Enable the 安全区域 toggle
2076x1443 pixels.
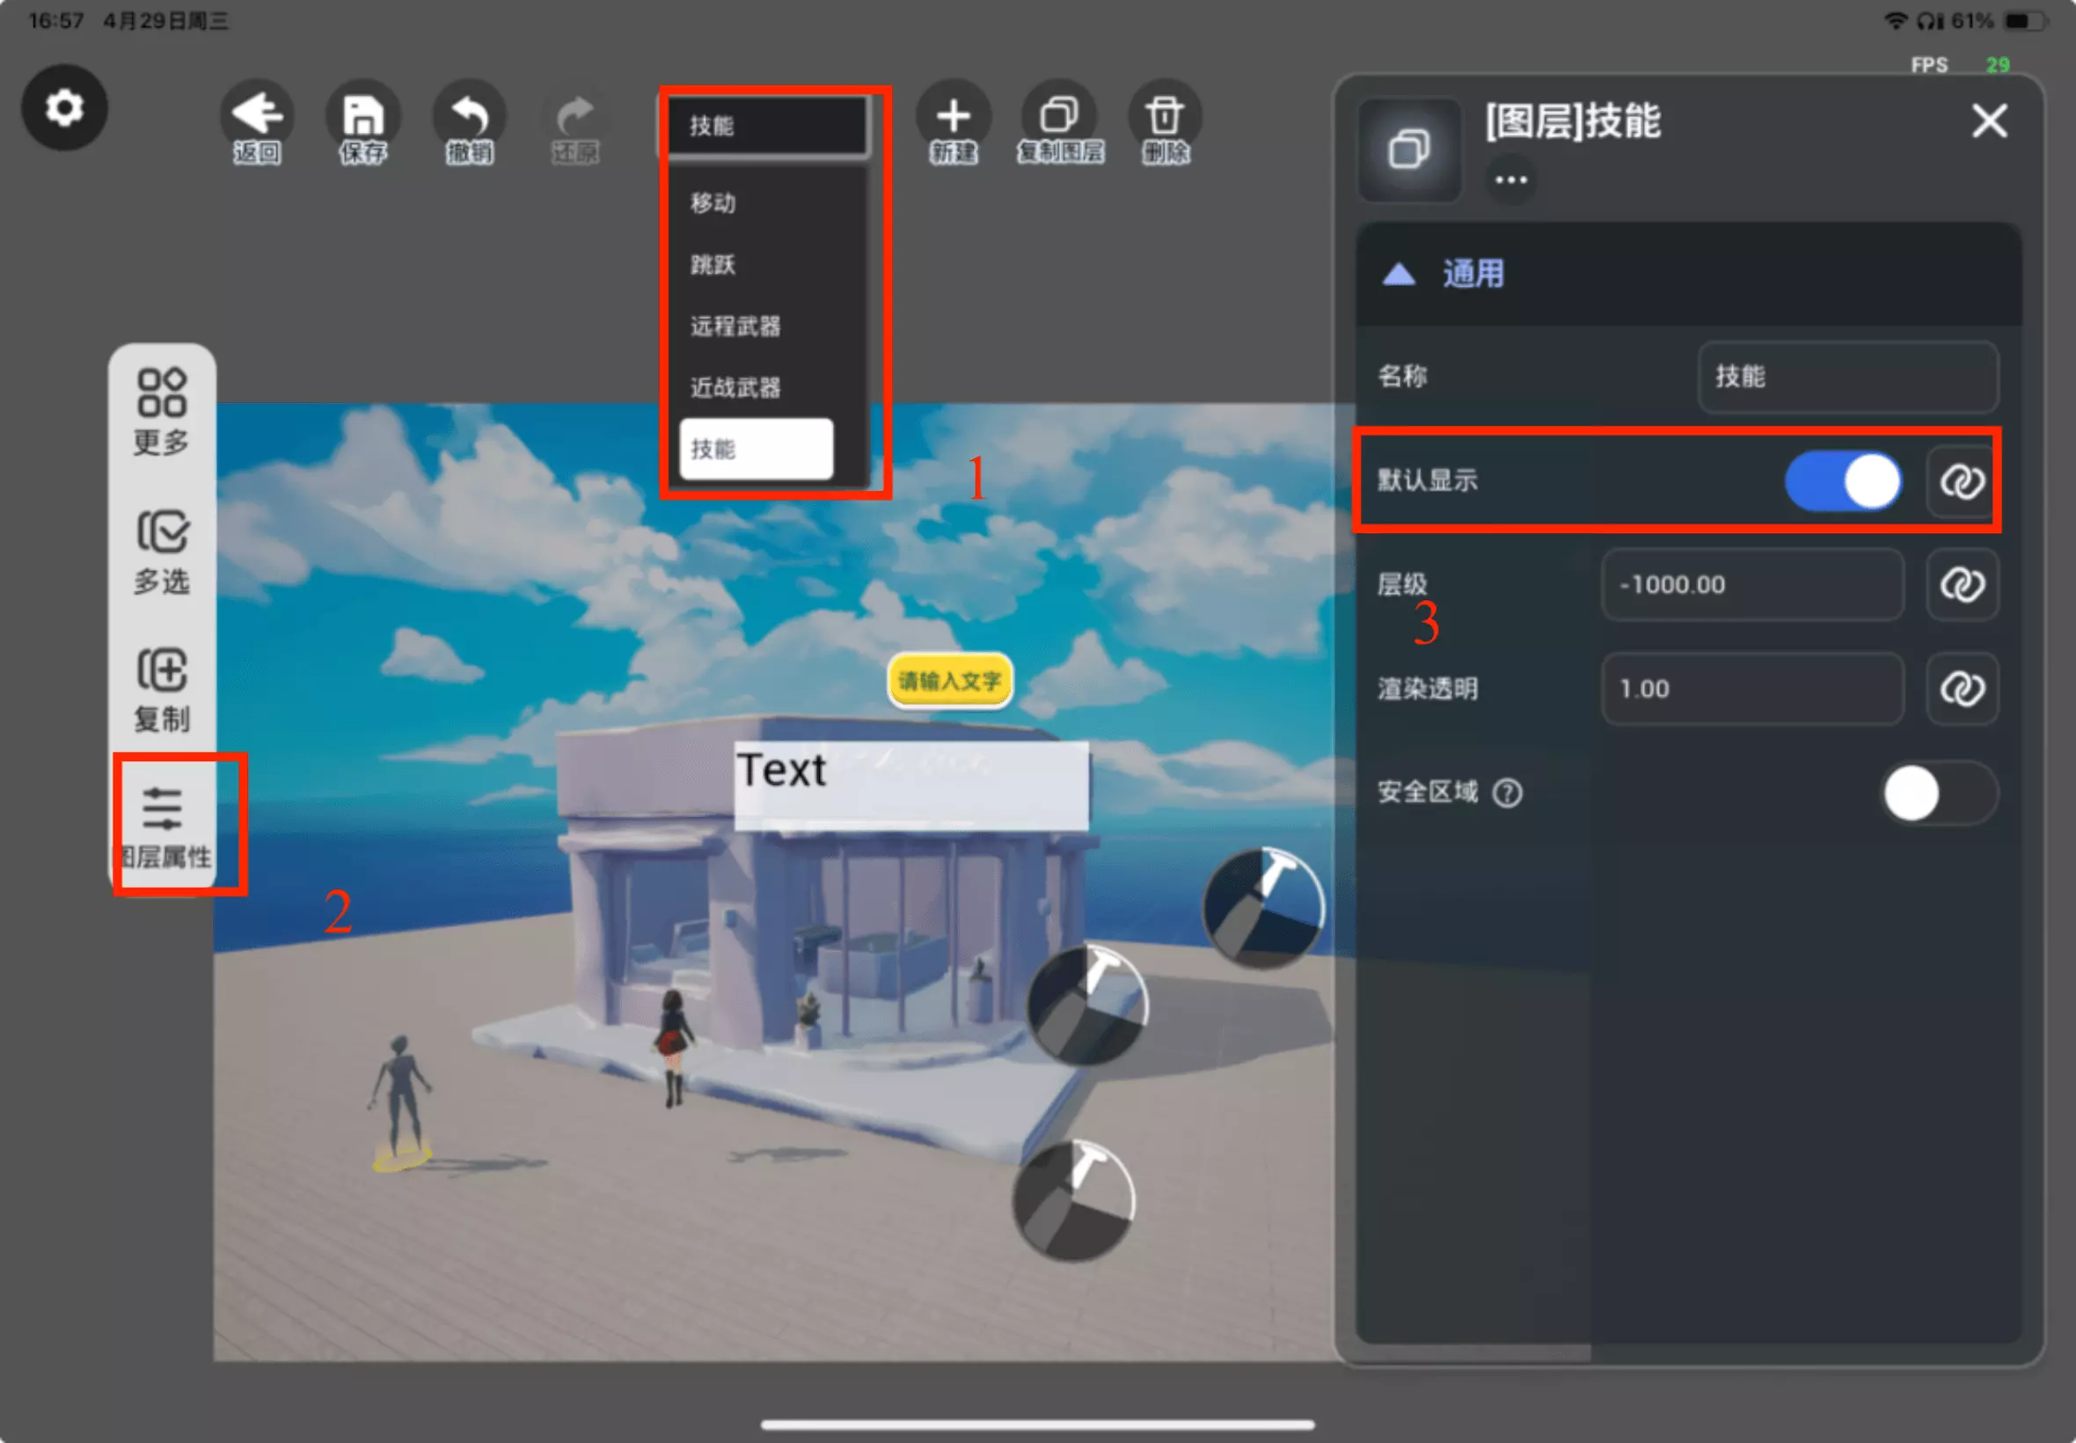[1938, 793]
